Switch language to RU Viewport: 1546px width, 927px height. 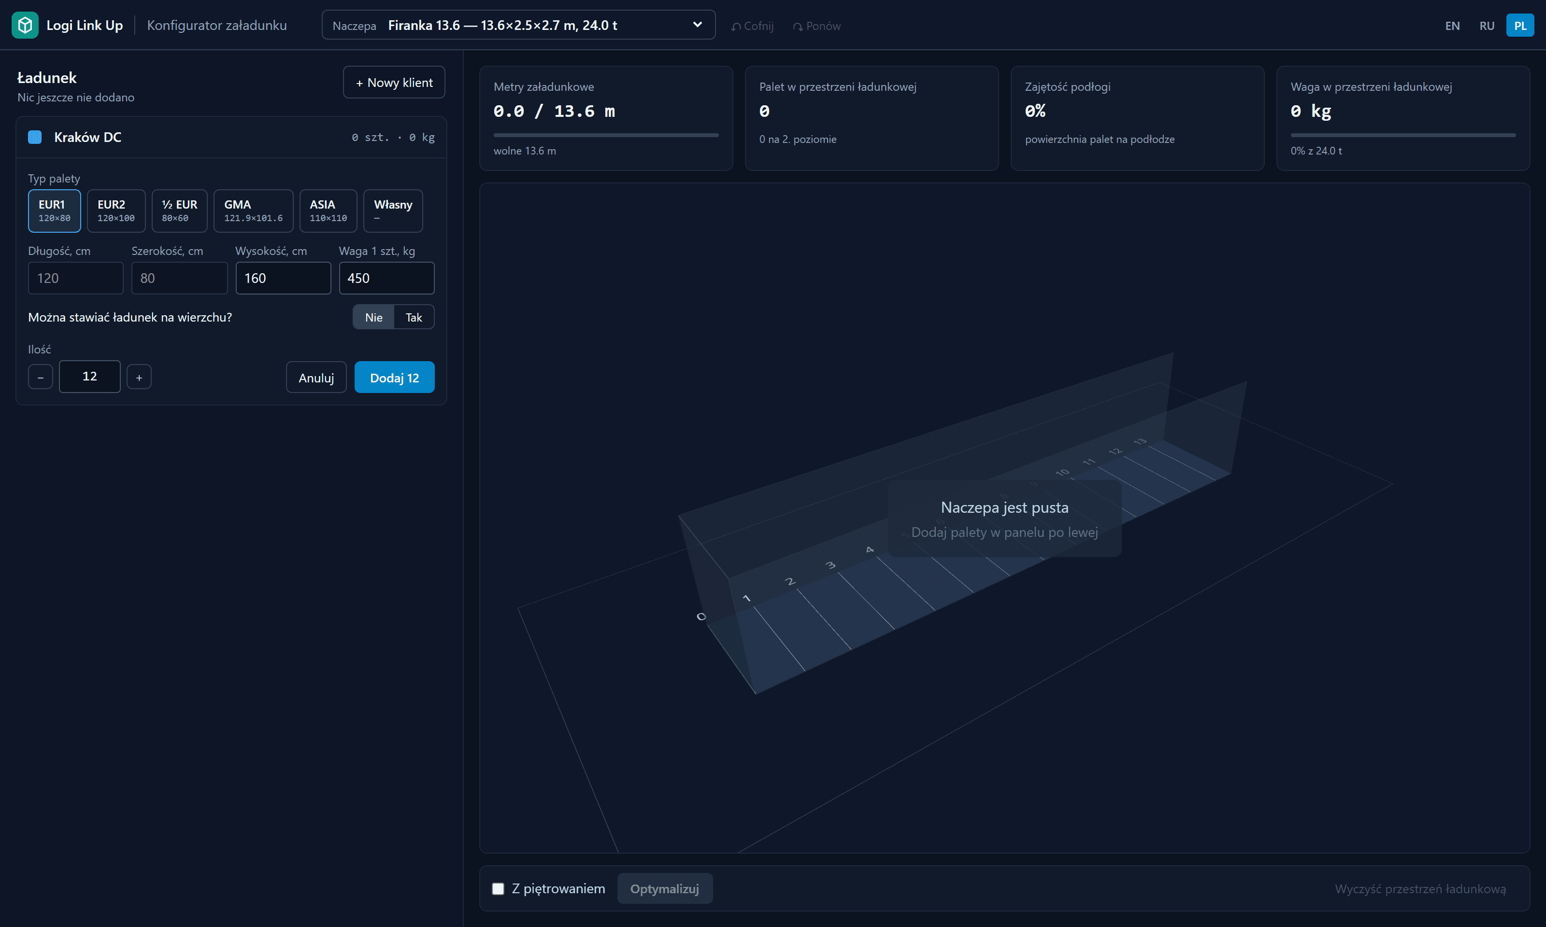click(x=1487, y=26)
